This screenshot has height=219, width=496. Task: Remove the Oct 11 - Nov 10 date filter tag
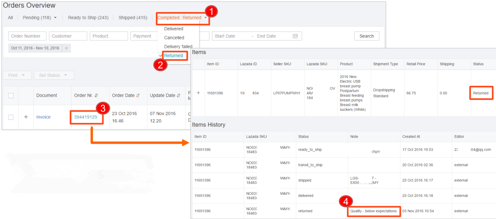pos(66,48)
